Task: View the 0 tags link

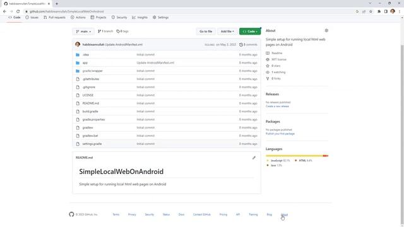Action: pyautogui.click(x=122, y=31)
